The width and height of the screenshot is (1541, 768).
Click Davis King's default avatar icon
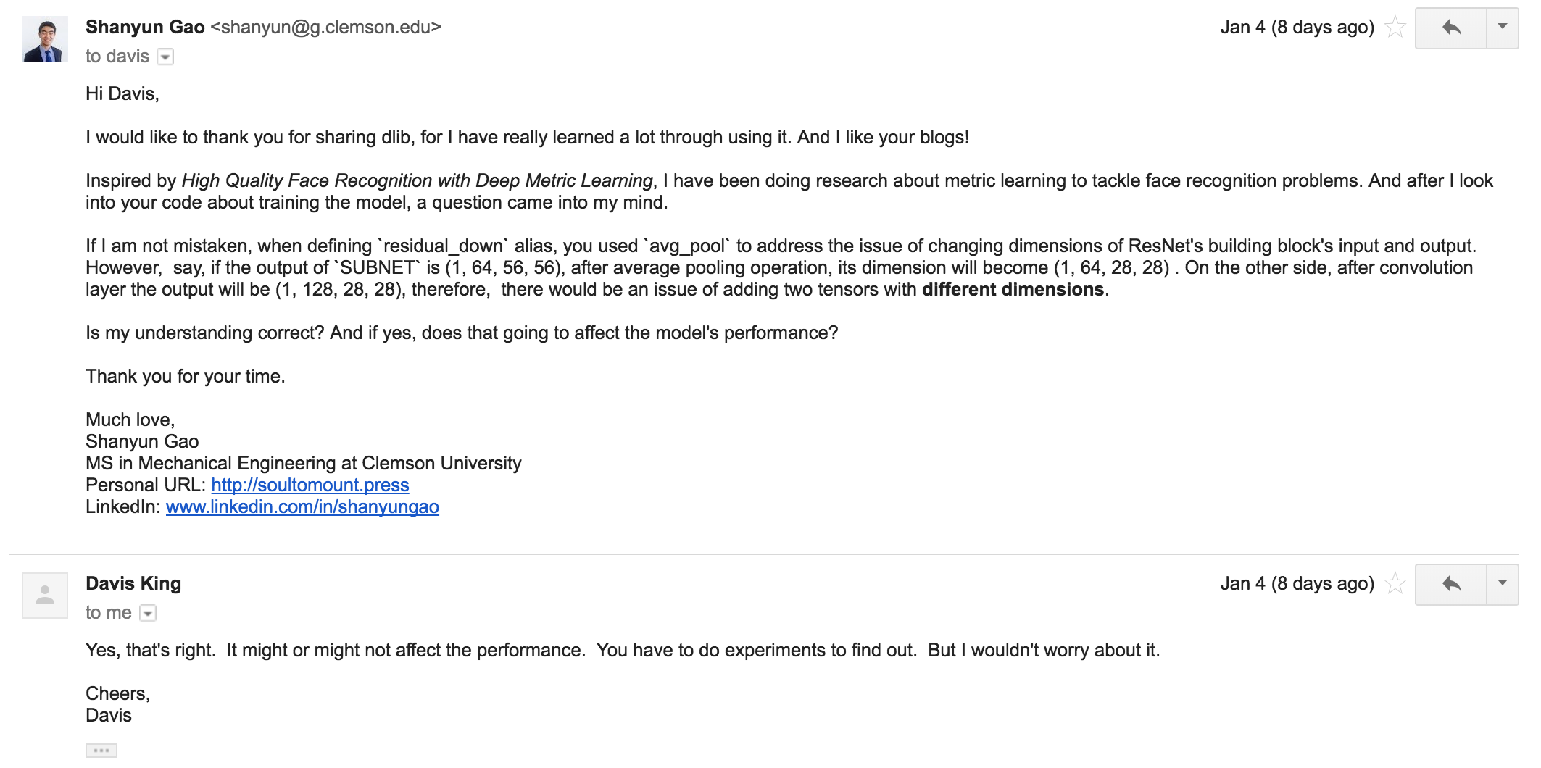[x=45, y=596]
